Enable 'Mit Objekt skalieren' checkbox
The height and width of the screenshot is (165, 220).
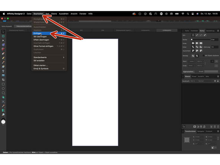[x=203, y=56]
